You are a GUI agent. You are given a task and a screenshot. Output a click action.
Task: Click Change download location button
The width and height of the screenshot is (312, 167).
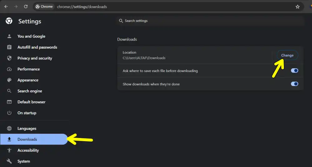point(287,55)
